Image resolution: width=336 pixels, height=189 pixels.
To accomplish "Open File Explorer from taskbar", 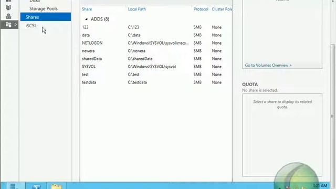I will coord(56,186).
